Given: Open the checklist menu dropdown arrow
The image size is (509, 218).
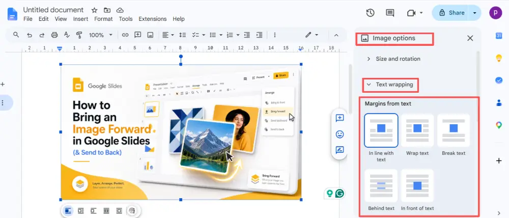Looking at the screenshot, I should click(204, 35).
